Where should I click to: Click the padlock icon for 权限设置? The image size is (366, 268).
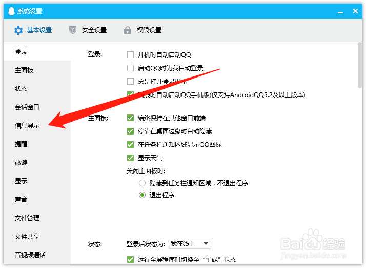(x=128, y=30)
